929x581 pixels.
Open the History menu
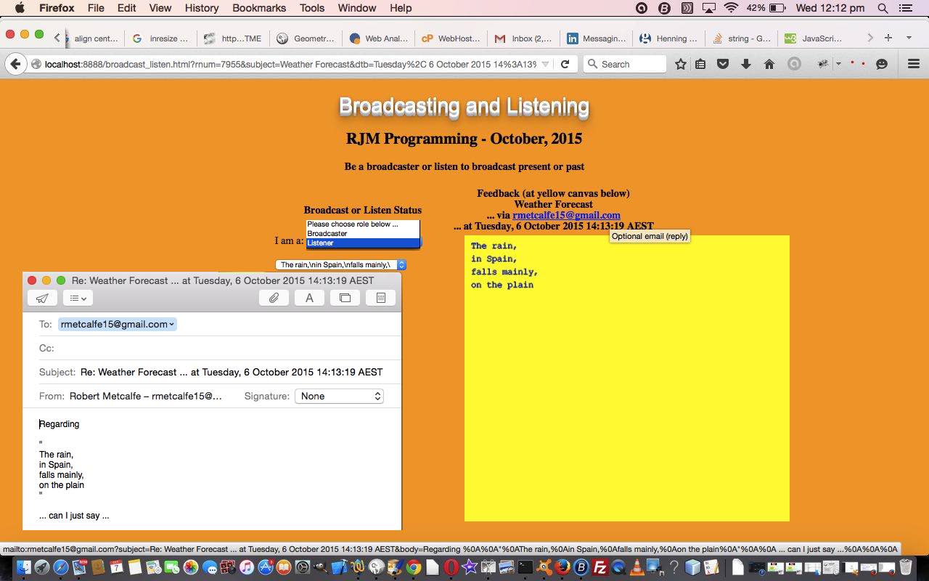pyautogui.click(x=202, y=8)
